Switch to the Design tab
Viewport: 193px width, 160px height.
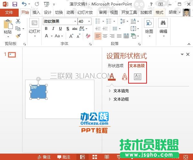point(47,13)
